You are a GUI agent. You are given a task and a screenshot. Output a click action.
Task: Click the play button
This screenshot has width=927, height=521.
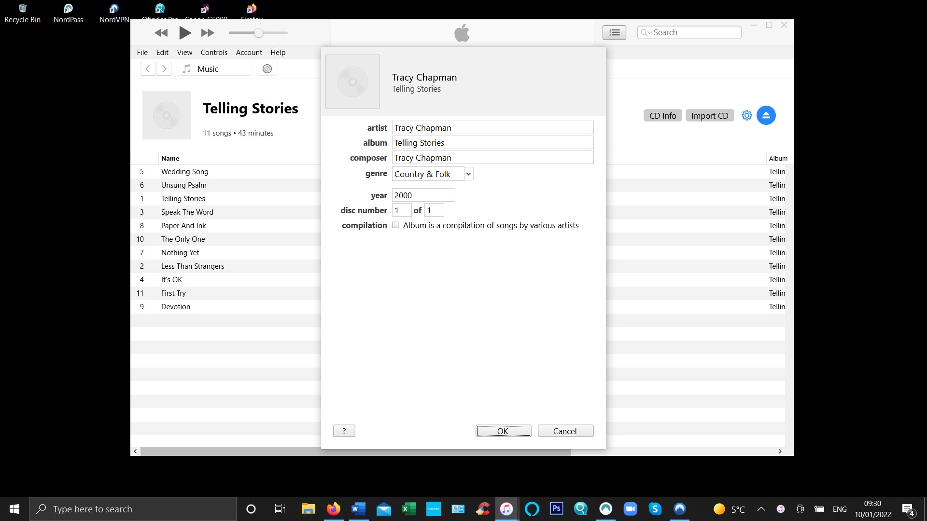click(x=185, y=33)
